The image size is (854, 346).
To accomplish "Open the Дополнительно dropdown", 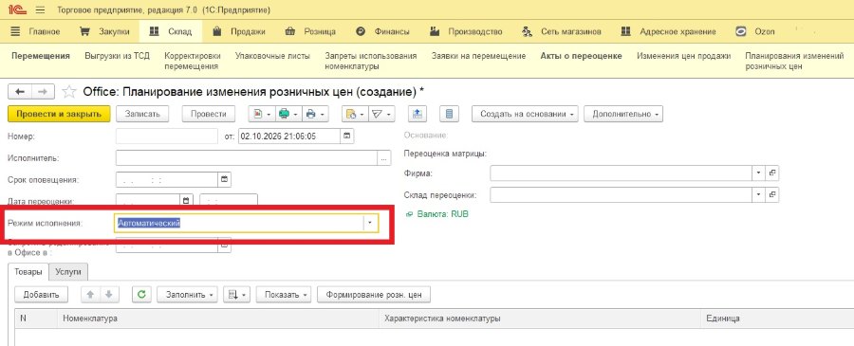I will [x=623, y=114].
